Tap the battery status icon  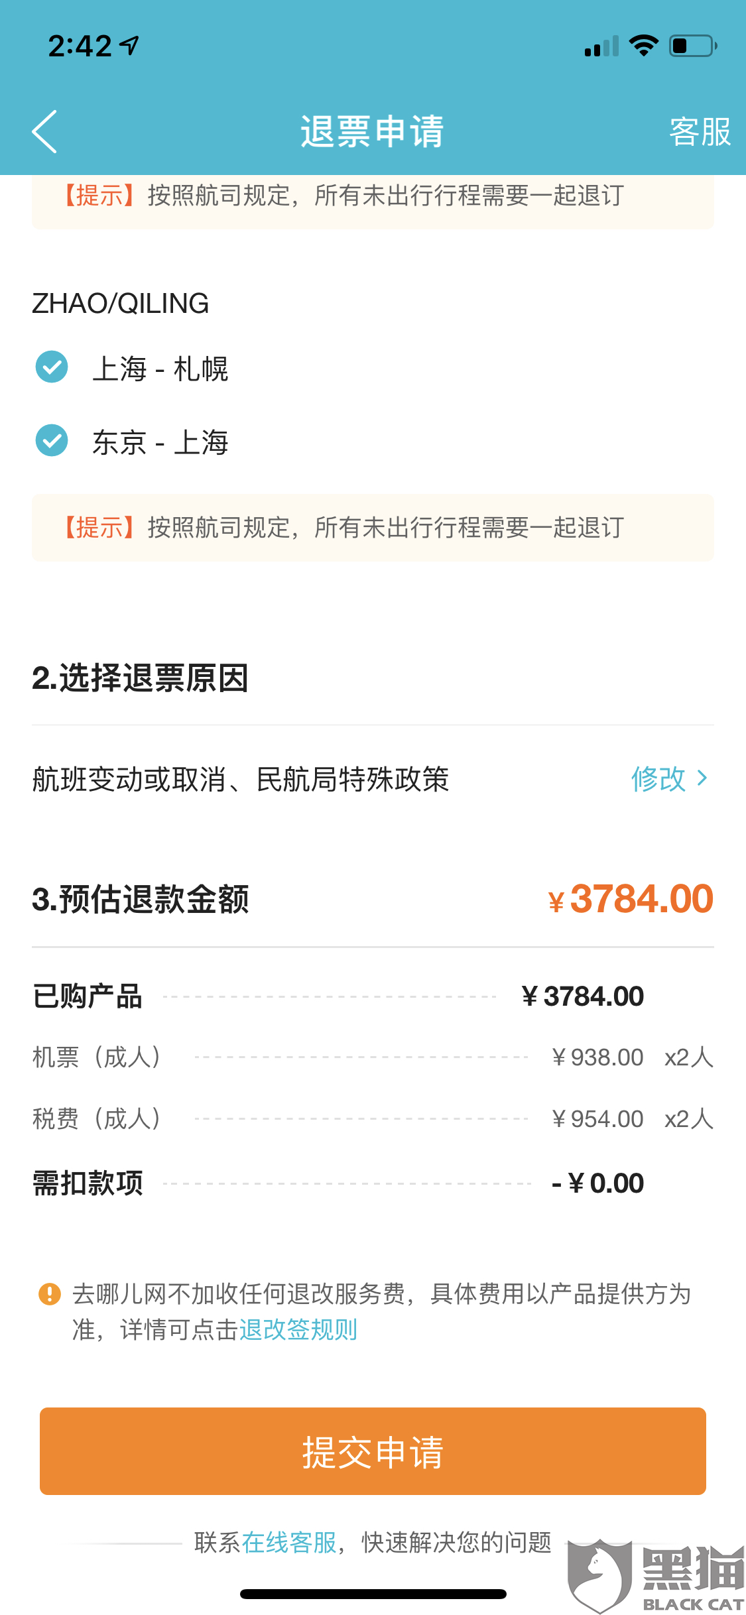(x=692, y=46)
